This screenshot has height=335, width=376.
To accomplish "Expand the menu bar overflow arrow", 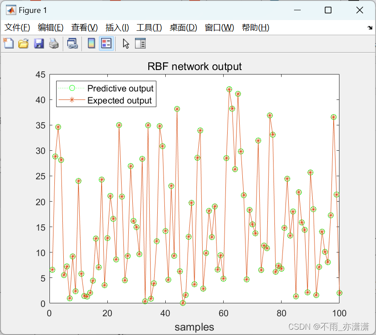I will coord(370,27).
